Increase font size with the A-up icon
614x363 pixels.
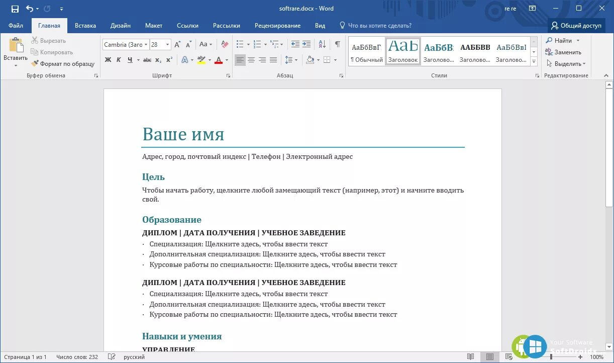click(177, 44)
